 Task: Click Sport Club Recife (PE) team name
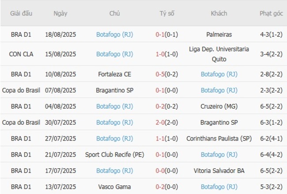[x=114, y=155]
